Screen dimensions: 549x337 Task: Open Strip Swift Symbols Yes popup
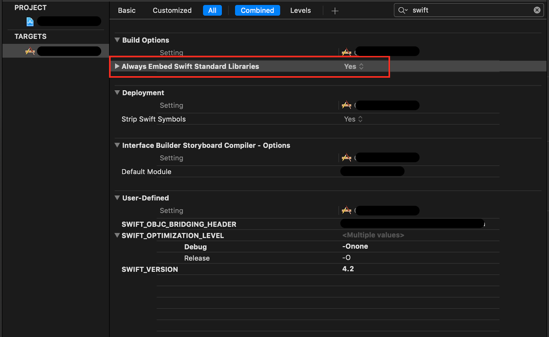click(x=353, y=119)
